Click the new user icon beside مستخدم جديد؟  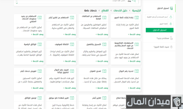pos(171,38)
